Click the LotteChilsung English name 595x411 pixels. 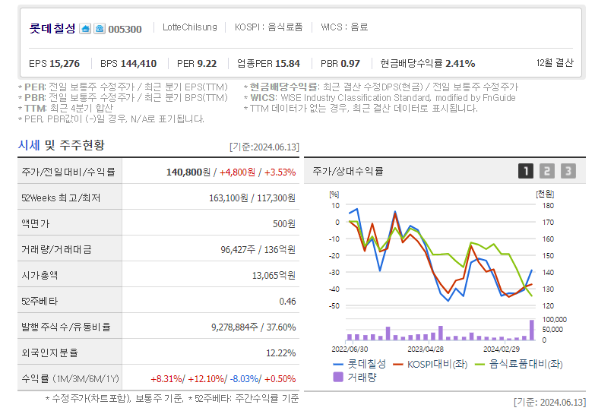pos(190,27)
